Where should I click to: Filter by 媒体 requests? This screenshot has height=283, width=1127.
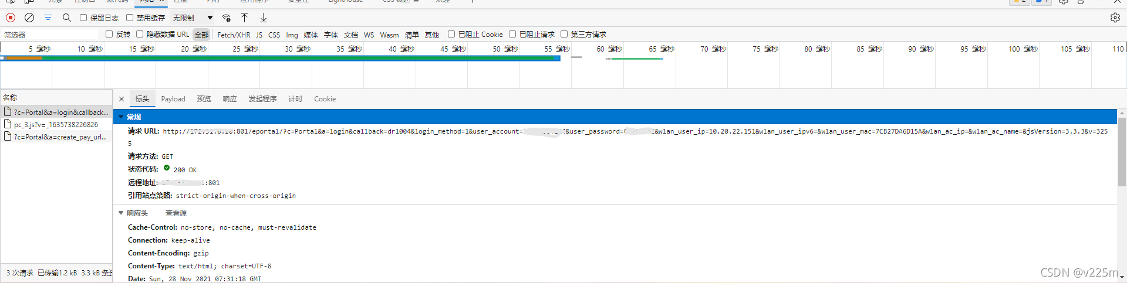click(x=311, y=35)
